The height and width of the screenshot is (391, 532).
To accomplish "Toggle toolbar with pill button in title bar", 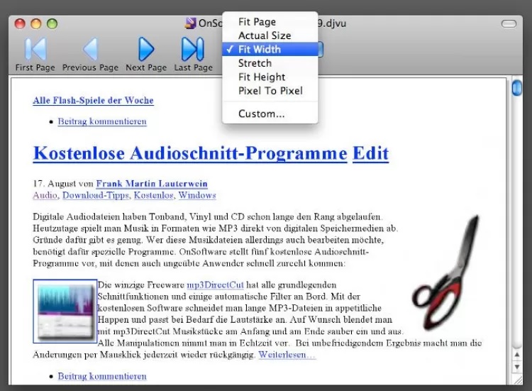I will tap(509, 23).
